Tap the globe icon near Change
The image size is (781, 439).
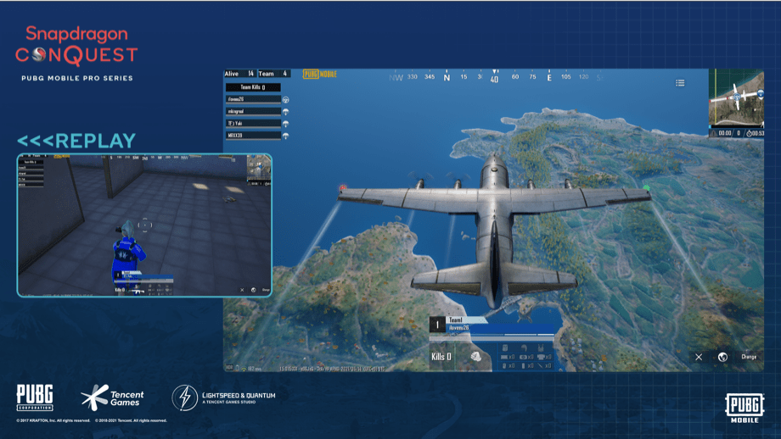click(722, 357)
